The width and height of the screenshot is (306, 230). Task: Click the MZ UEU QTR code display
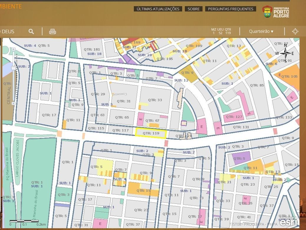(221, 31)
